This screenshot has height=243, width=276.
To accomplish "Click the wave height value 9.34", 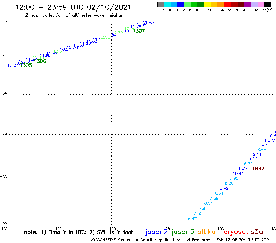I will [x=244, y=169].
